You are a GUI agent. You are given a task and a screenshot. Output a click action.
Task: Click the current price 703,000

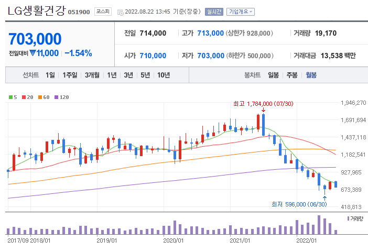point(35,39)
